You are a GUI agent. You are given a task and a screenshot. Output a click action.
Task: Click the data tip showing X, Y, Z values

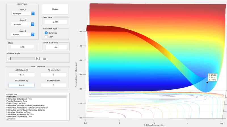pos(212,78)
